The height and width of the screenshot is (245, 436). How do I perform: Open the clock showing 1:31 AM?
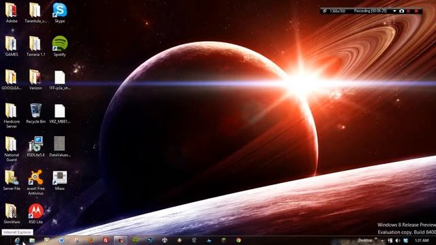(422, 240)
